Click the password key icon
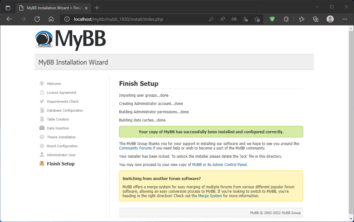The width and height of the screenshot is (354, 222). (x=211, y=19)
